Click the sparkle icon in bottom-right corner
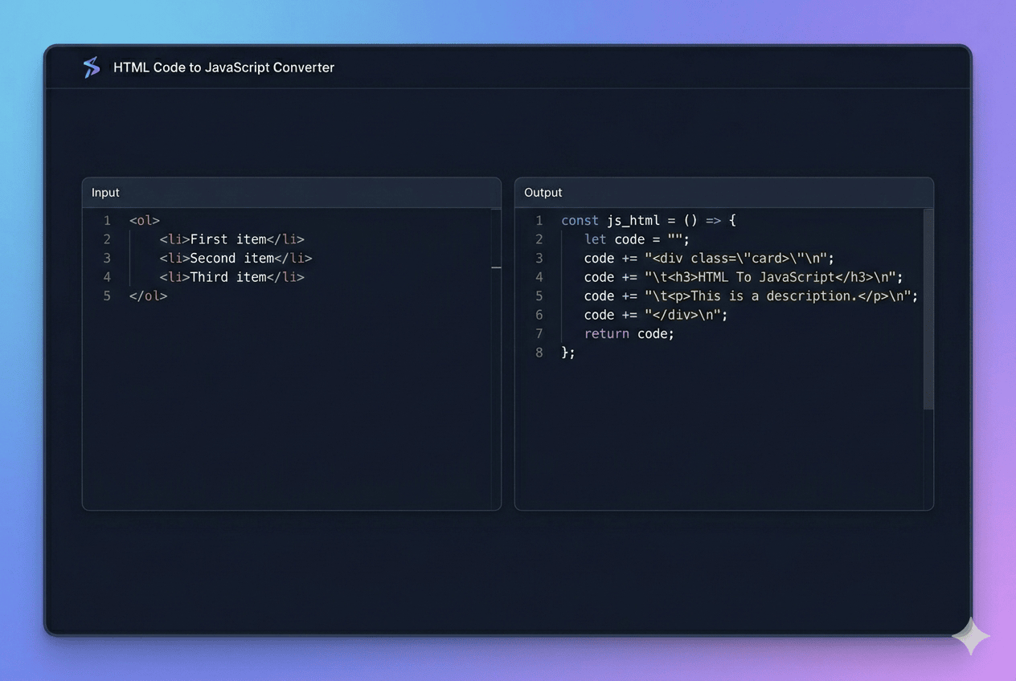 pyautogui.click(x=970, y=636)
